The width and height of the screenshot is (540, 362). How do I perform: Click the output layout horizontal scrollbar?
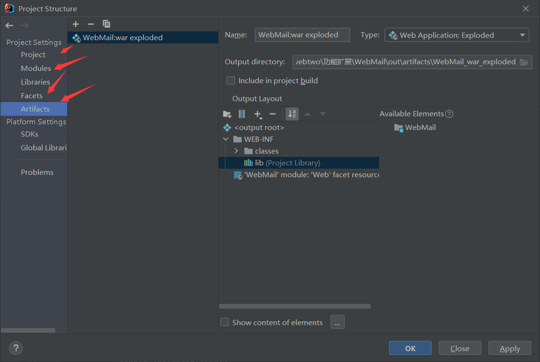point(295,306)
